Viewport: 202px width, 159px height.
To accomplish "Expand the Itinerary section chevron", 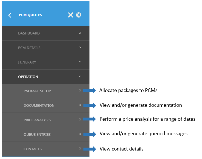I will (80, 62).
